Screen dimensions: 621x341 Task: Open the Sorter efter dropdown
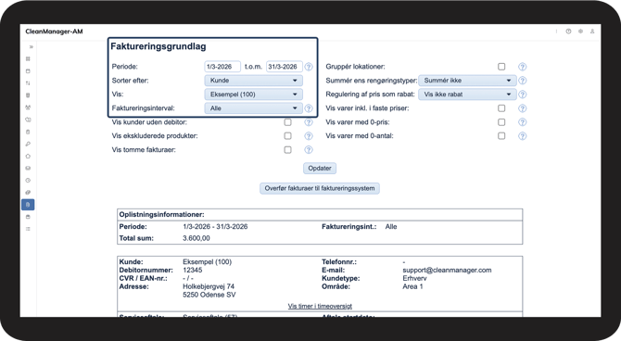pos(253,81)
